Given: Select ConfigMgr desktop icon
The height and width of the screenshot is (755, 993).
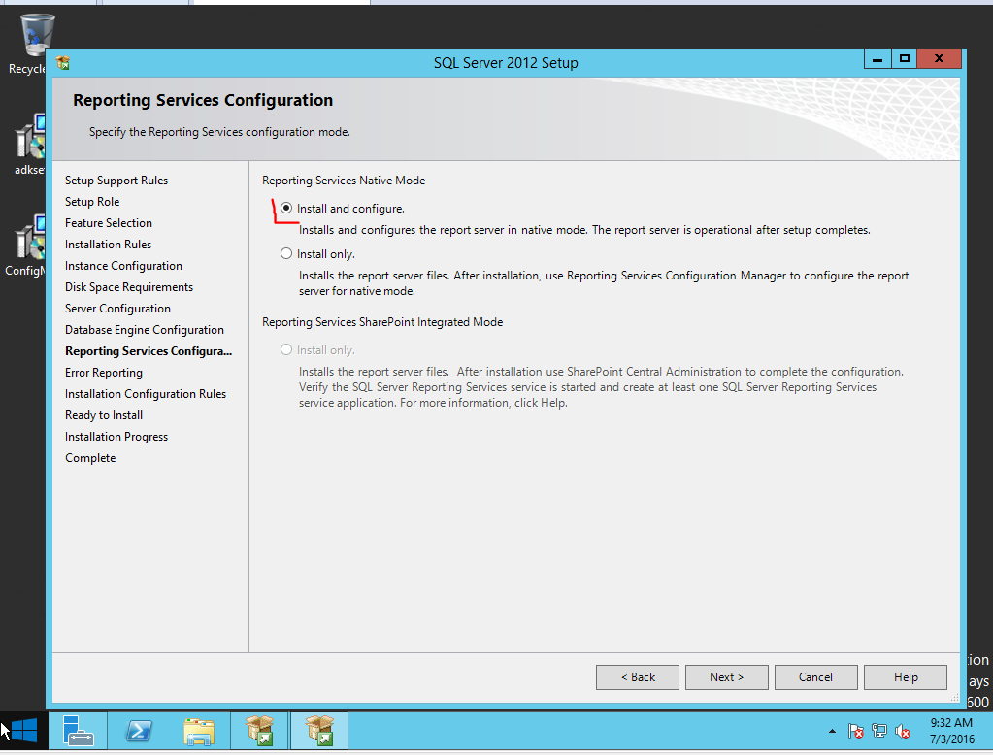Looking at the screenshot, I should pos(26,246).
